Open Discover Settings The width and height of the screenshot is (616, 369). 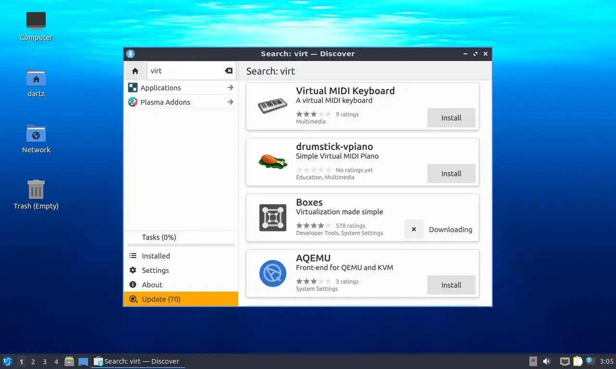(x=181, y=270)
